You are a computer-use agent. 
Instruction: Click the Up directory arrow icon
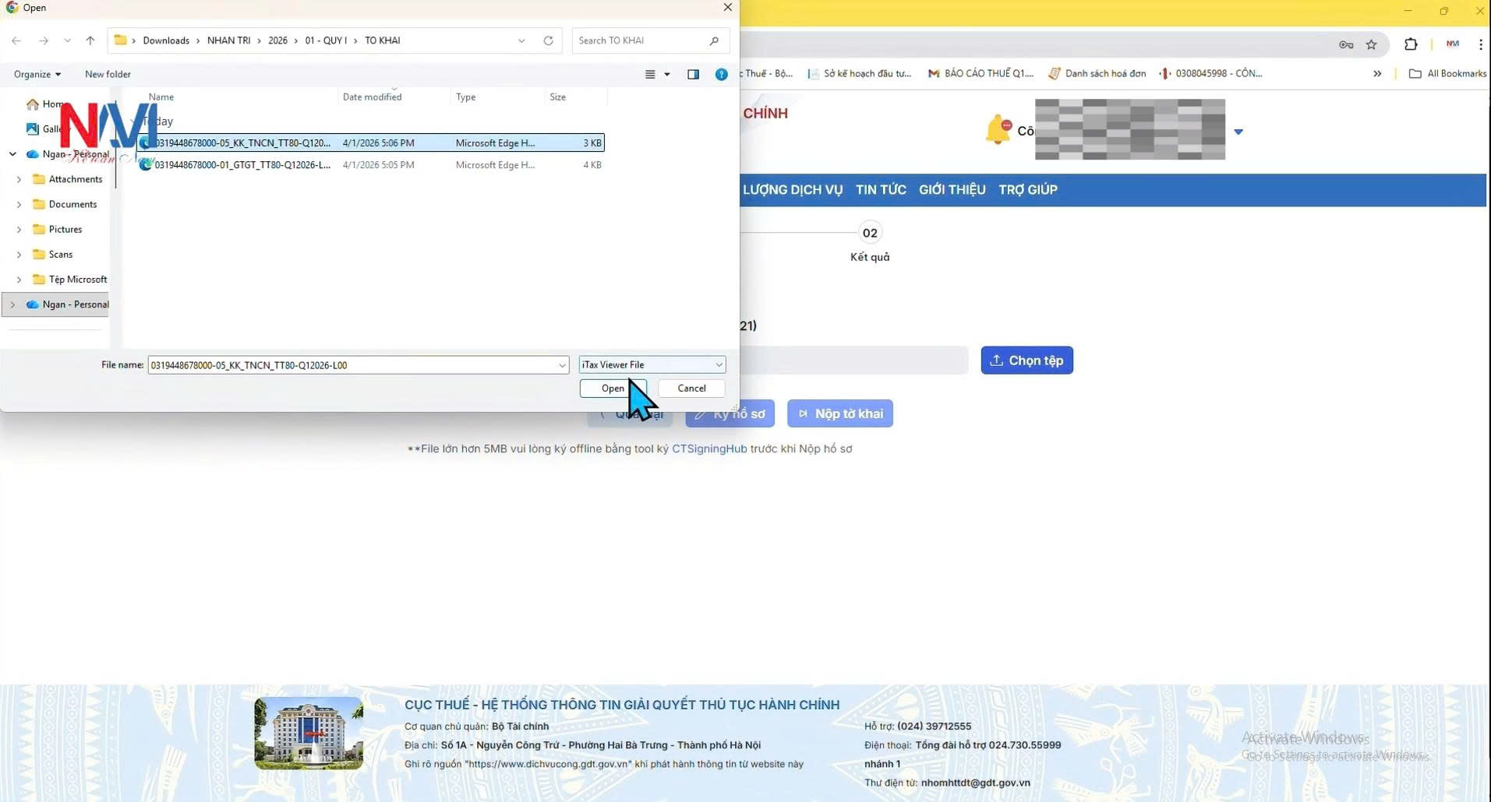[90, 40]
